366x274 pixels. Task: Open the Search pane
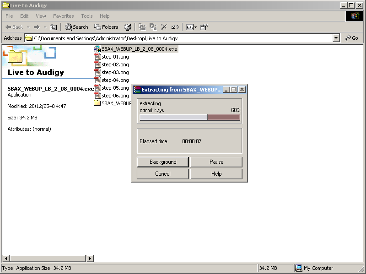[x=76, y=27]
